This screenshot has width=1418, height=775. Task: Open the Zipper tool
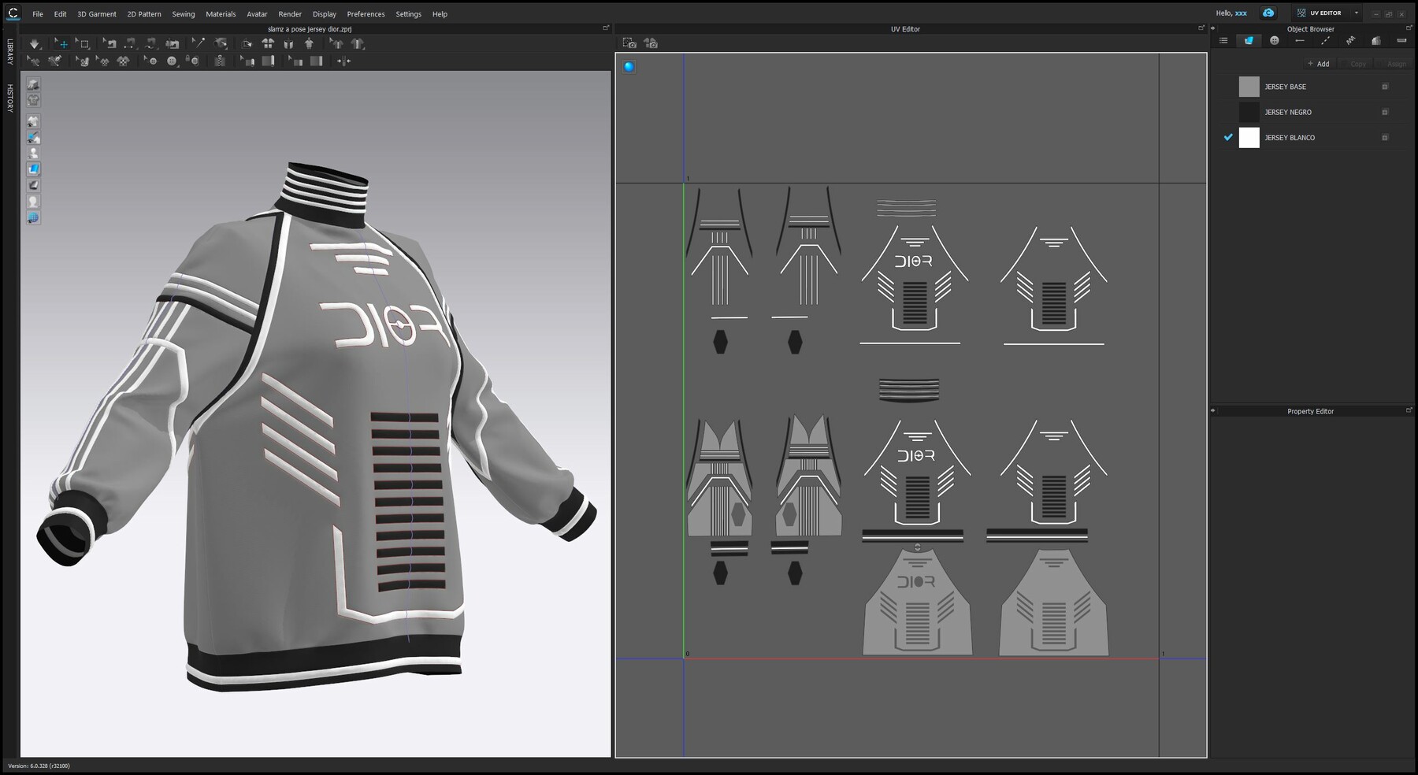219,61
